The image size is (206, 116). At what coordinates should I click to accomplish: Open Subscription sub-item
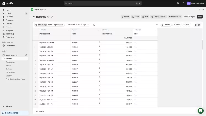tap(11, 72)
